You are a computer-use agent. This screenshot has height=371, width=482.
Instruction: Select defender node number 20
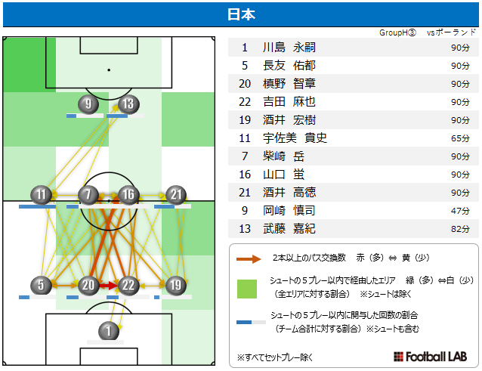pyautogui.click(x=88, y=285)
